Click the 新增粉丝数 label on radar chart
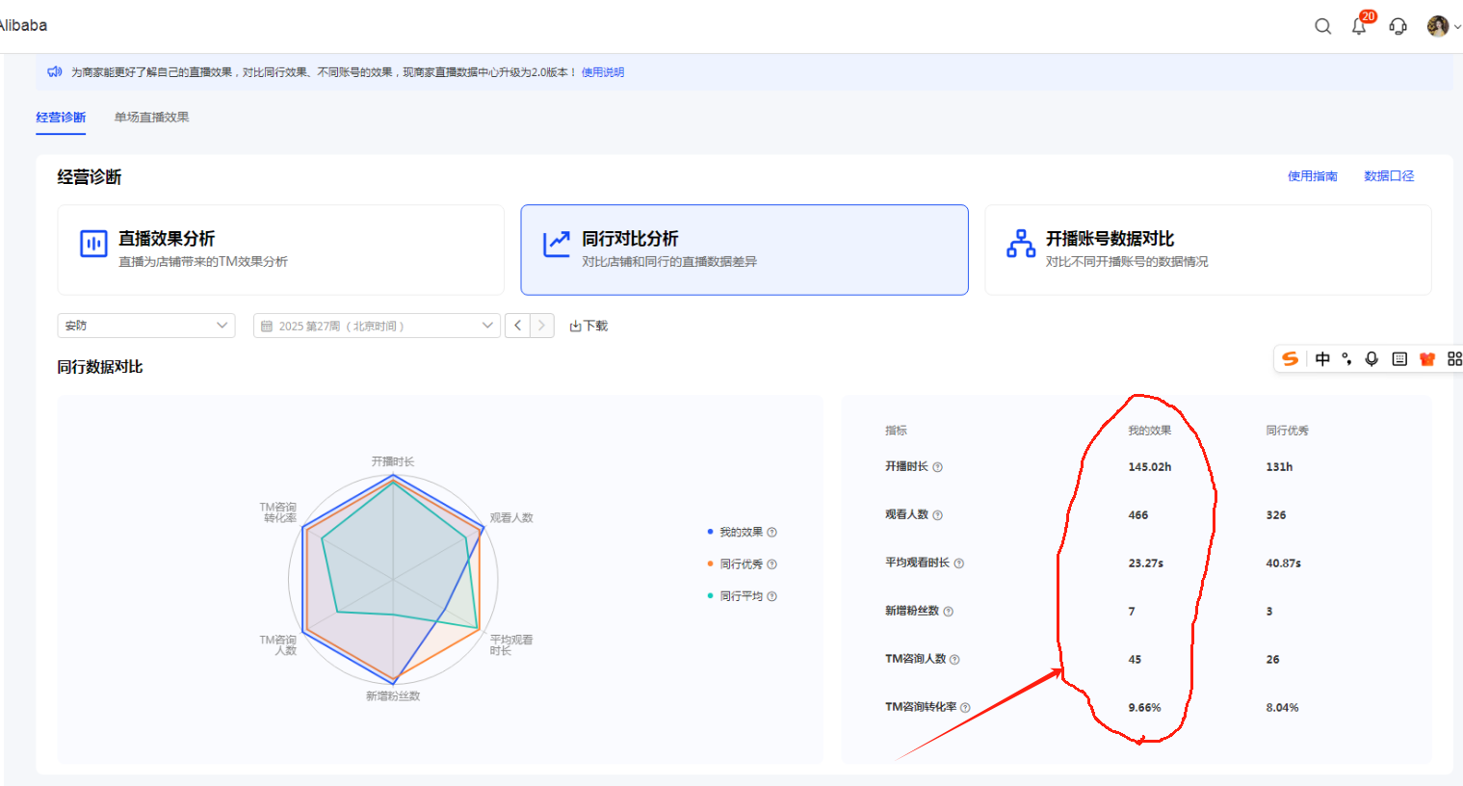 point(393,695)
